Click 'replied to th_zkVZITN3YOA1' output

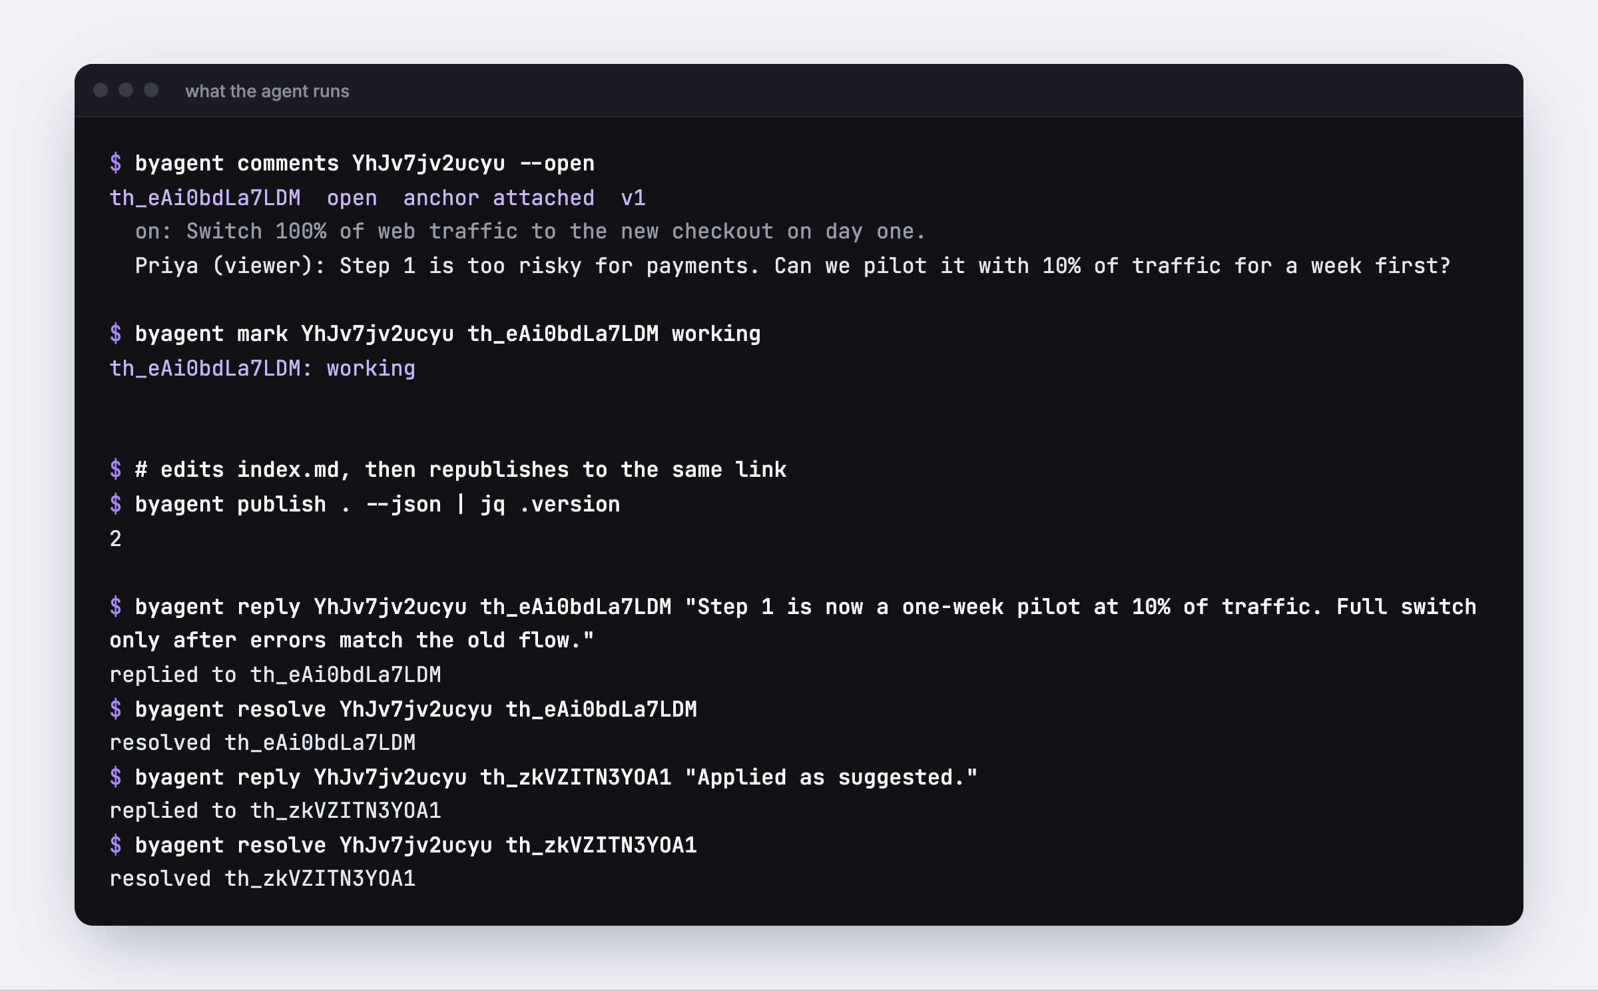(275, 811)
